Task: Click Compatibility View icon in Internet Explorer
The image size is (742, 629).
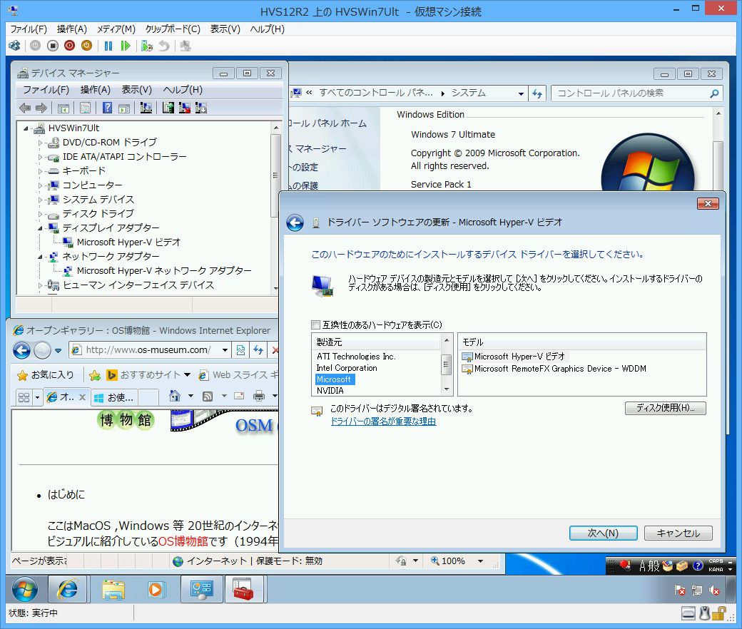Action: [241, 350]
